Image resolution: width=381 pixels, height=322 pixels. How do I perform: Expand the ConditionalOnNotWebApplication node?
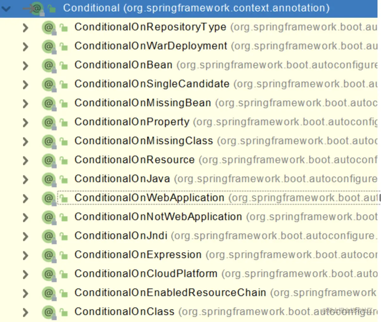[26, 218]
